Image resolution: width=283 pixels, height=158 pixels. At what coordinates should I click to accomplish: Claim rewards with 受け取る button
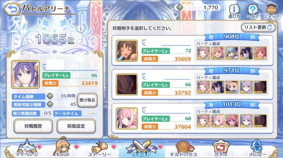pos(87,100)
